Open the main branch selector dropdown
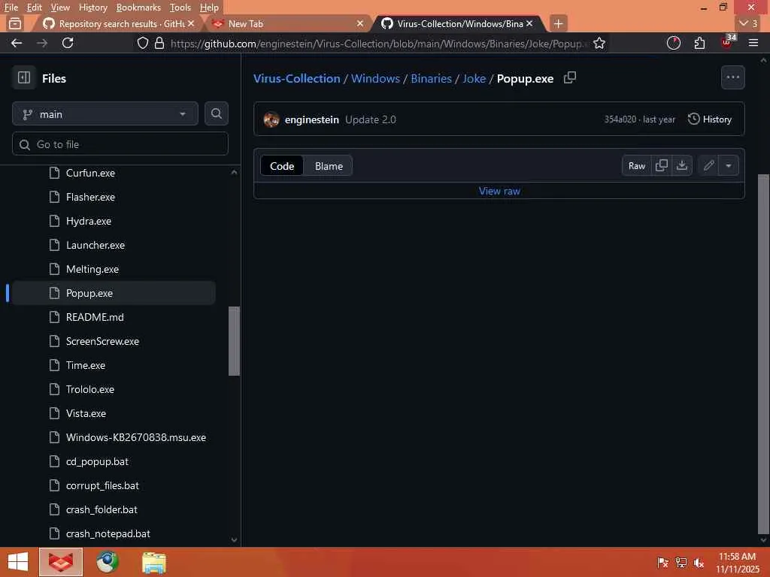 [x=105, y=114]
